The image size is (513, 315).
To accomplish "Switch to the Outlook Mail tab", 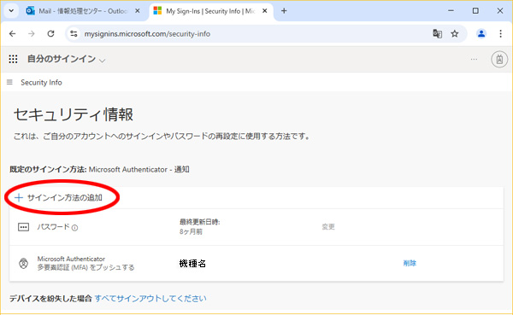I will (x=84, y=11).
